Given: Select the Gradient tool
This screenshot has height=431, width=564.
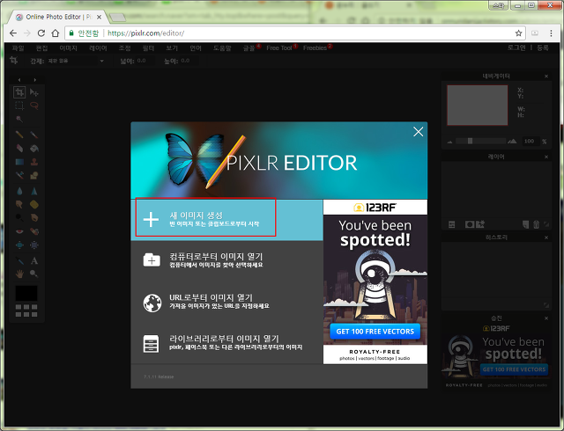Looking at the screenshot, I should pyautogui.click(x=19, y=162).
